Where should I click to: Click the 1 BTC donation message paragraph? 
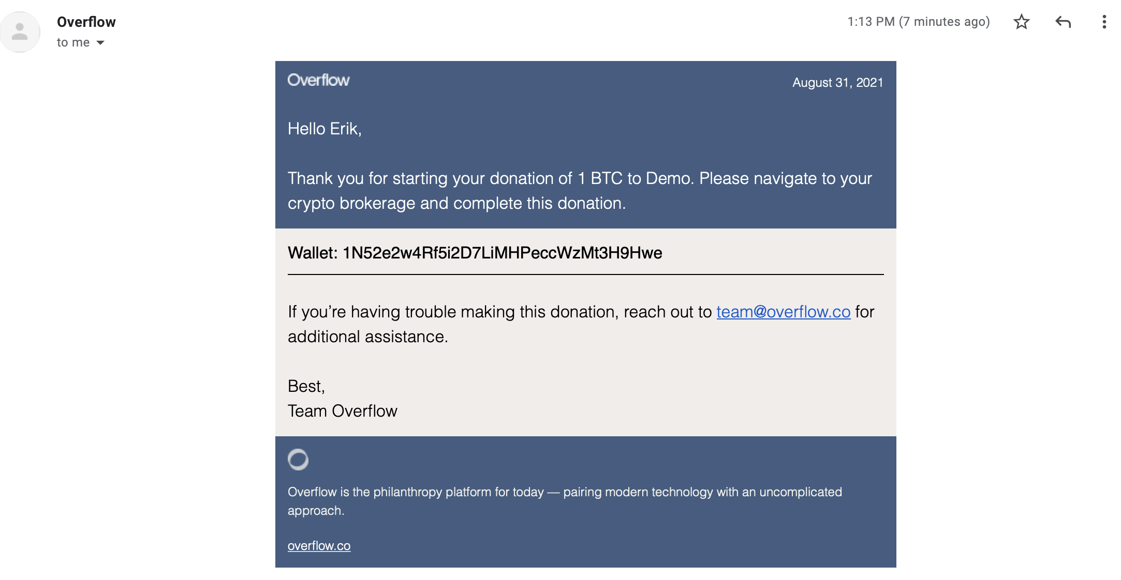pos(580,191)
